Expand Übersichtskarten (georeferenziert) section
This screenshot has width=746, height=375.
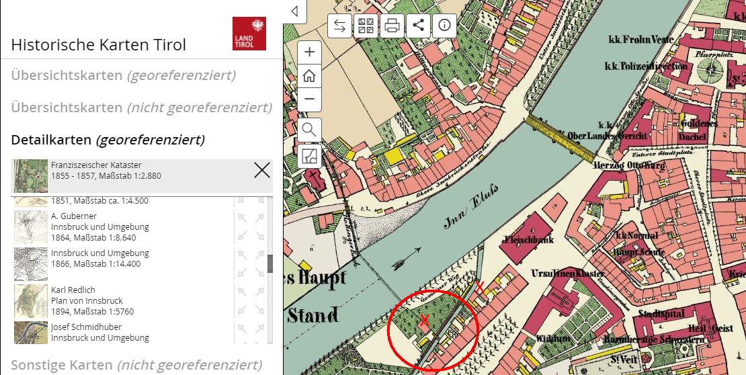click(124, 75)
